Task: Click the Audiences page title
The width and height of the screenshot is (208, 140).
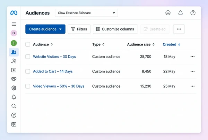Action: pos(37,13)
